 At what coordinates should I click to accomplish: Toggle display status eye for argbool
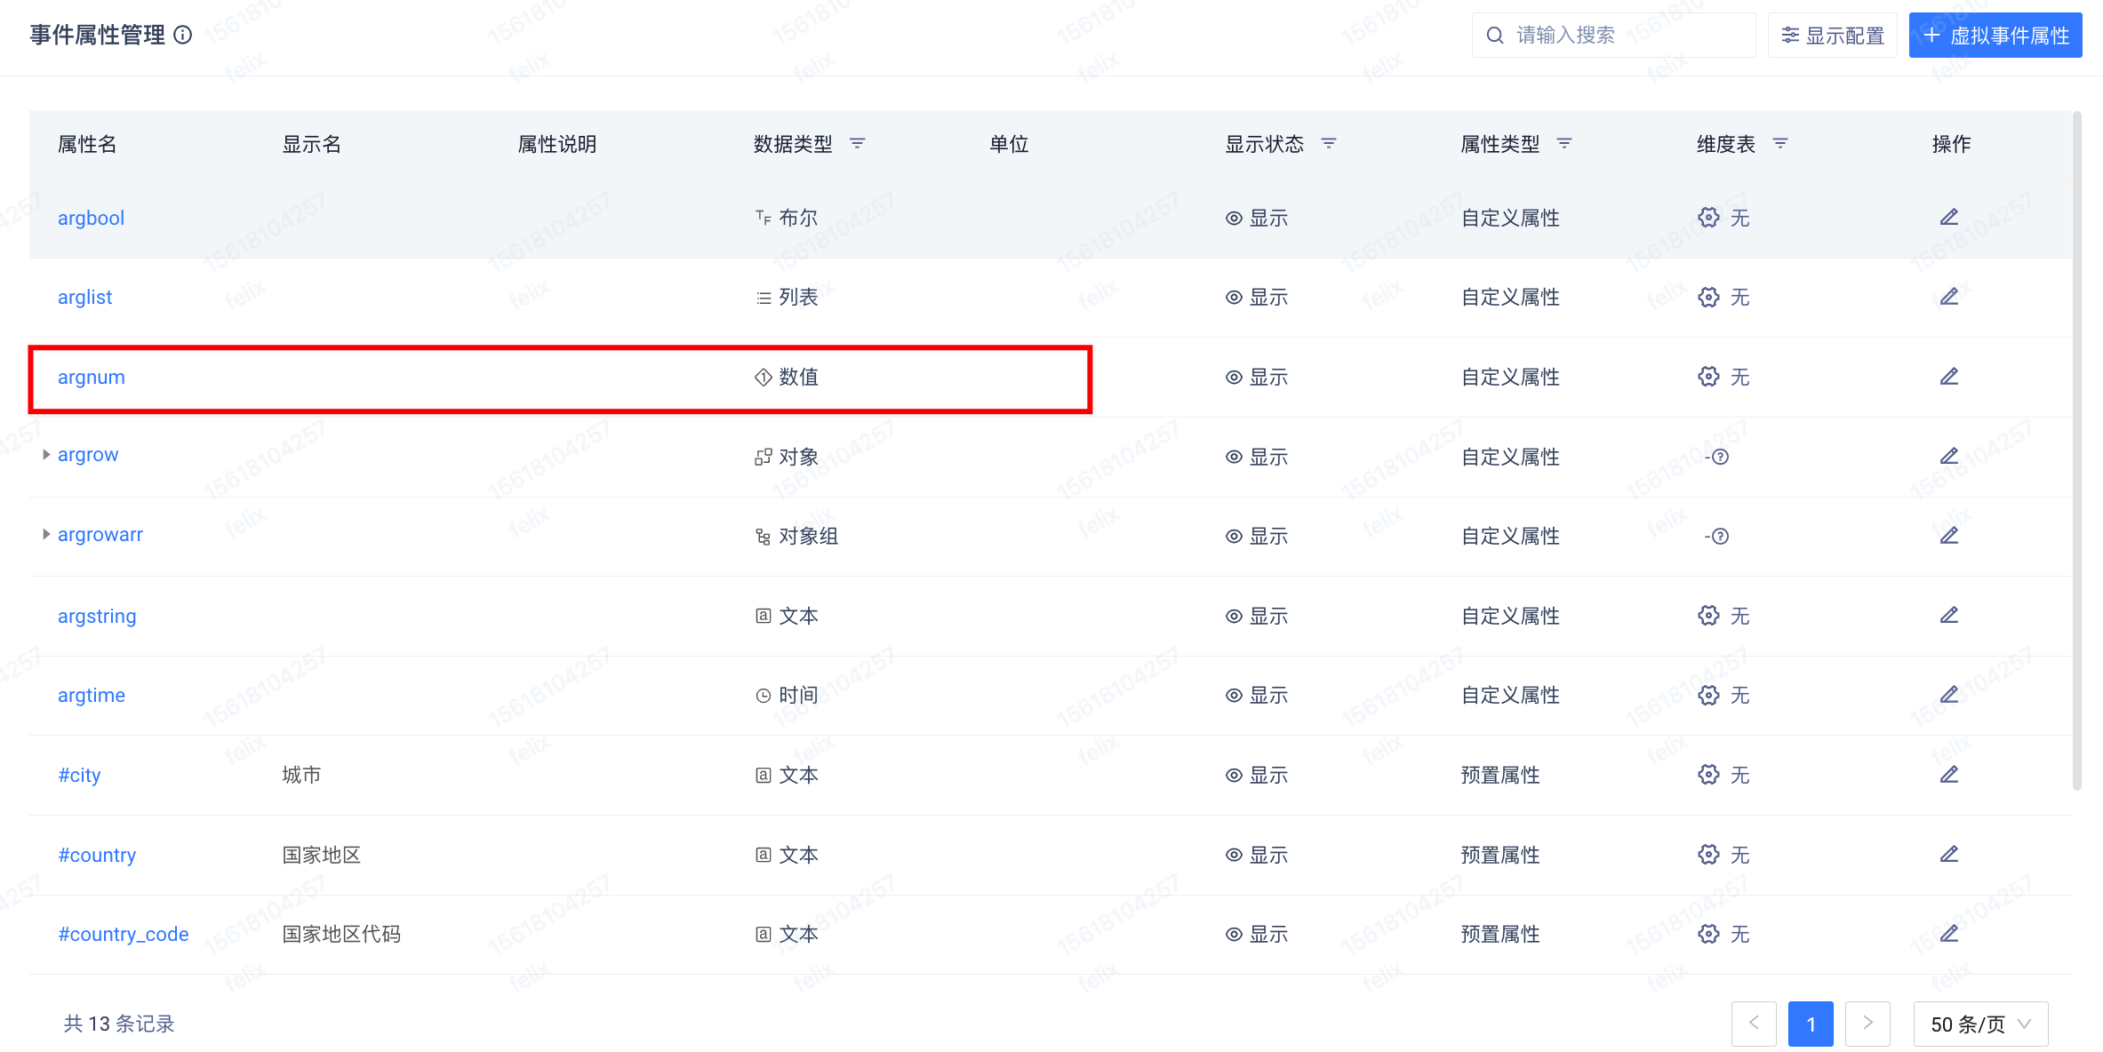pos(1234,218)
